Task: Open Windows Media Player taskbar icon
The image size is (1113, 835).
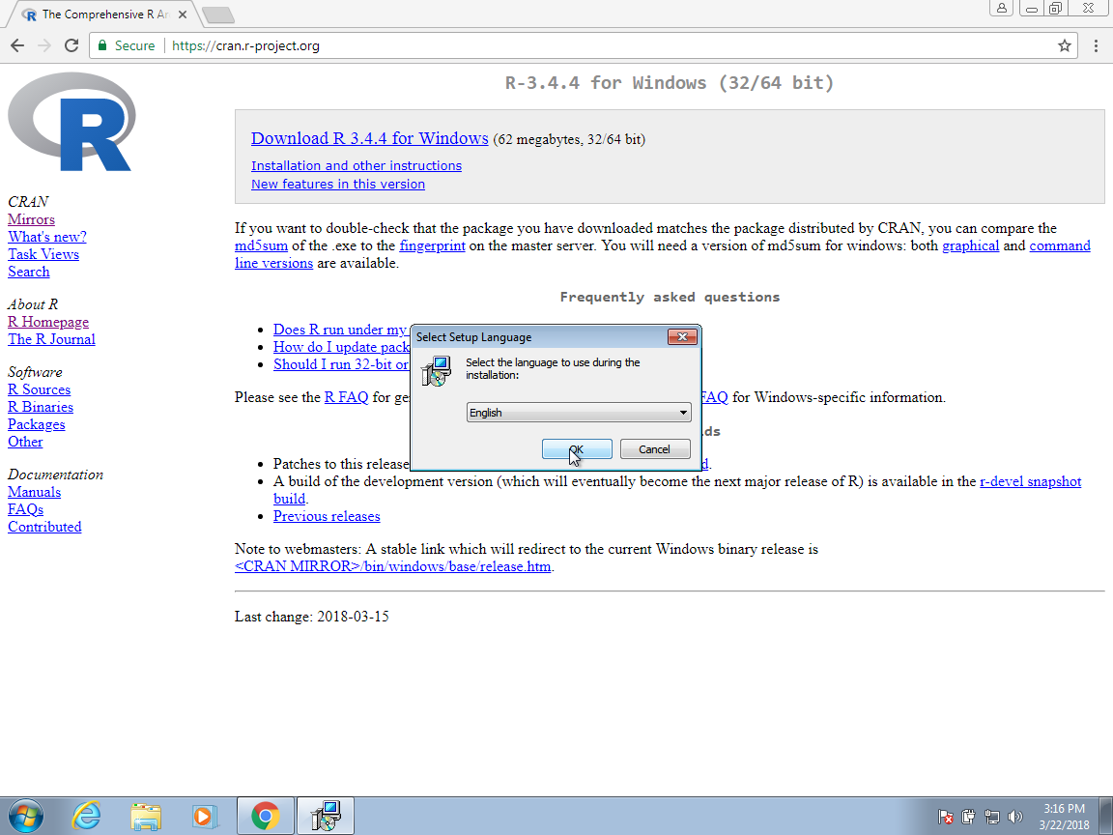Action: (x=205, y=816)
